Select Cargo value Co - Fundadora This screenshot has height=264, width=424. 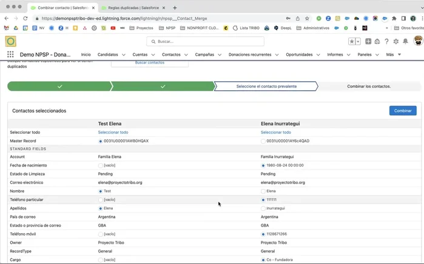(263, 260)
